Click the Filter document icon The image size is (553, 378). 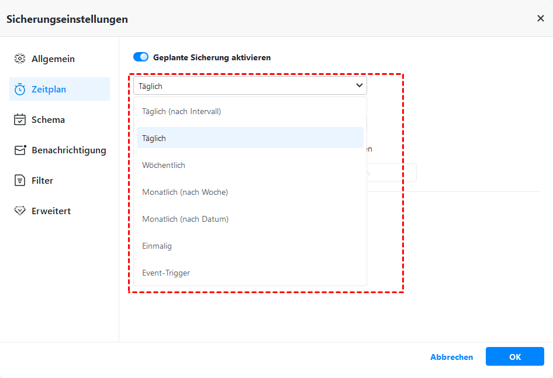point(20,181)
